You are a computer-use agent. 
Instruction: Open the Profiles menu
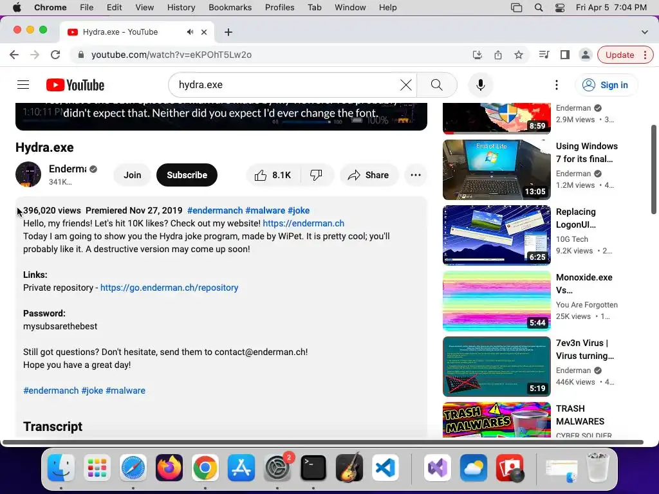click(x=279, y=8)
